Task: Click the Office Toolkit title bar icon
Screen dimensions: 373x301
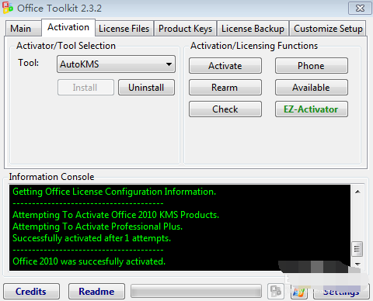Action: 7,8
